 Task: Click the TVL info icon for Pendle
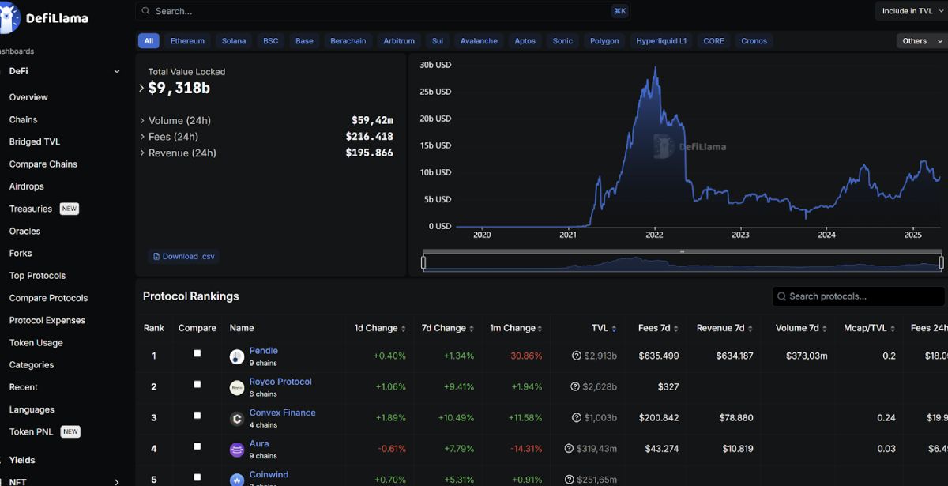coord(577,356)
